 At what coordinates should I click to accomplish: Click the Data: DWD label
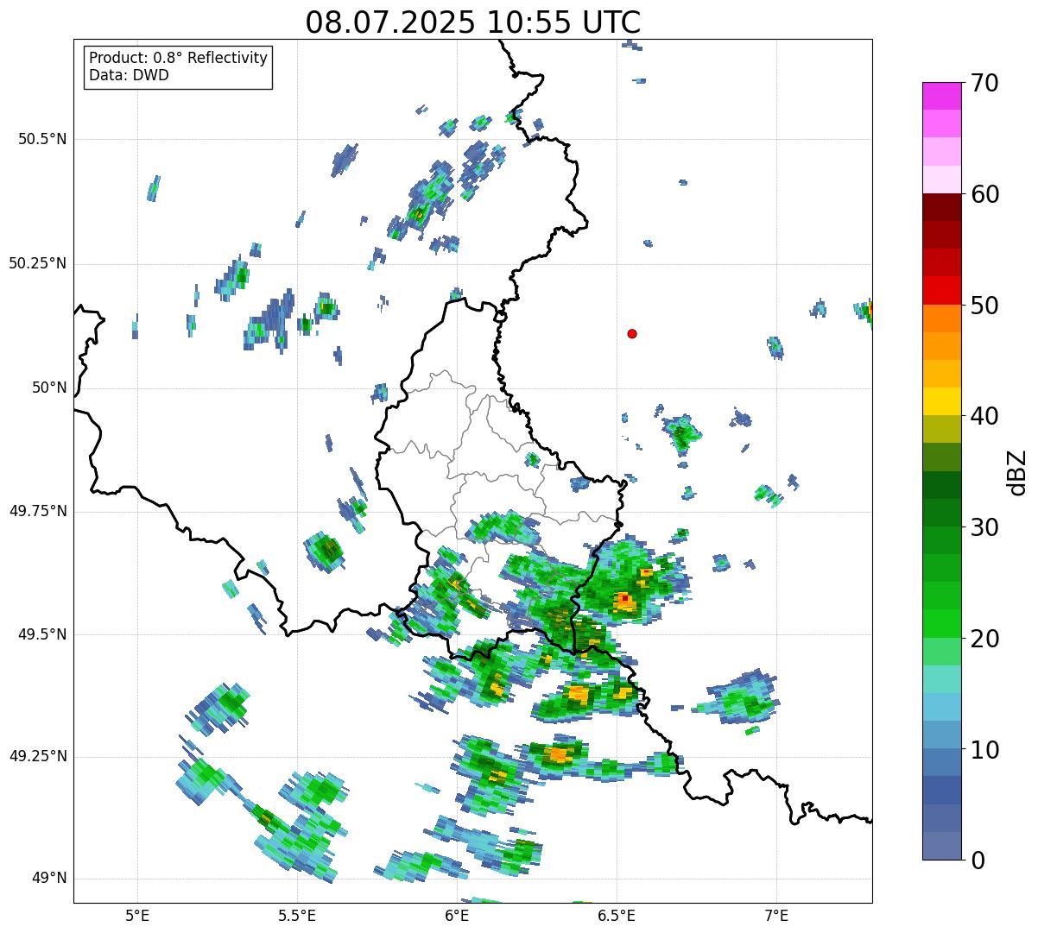tap(129, 75)
